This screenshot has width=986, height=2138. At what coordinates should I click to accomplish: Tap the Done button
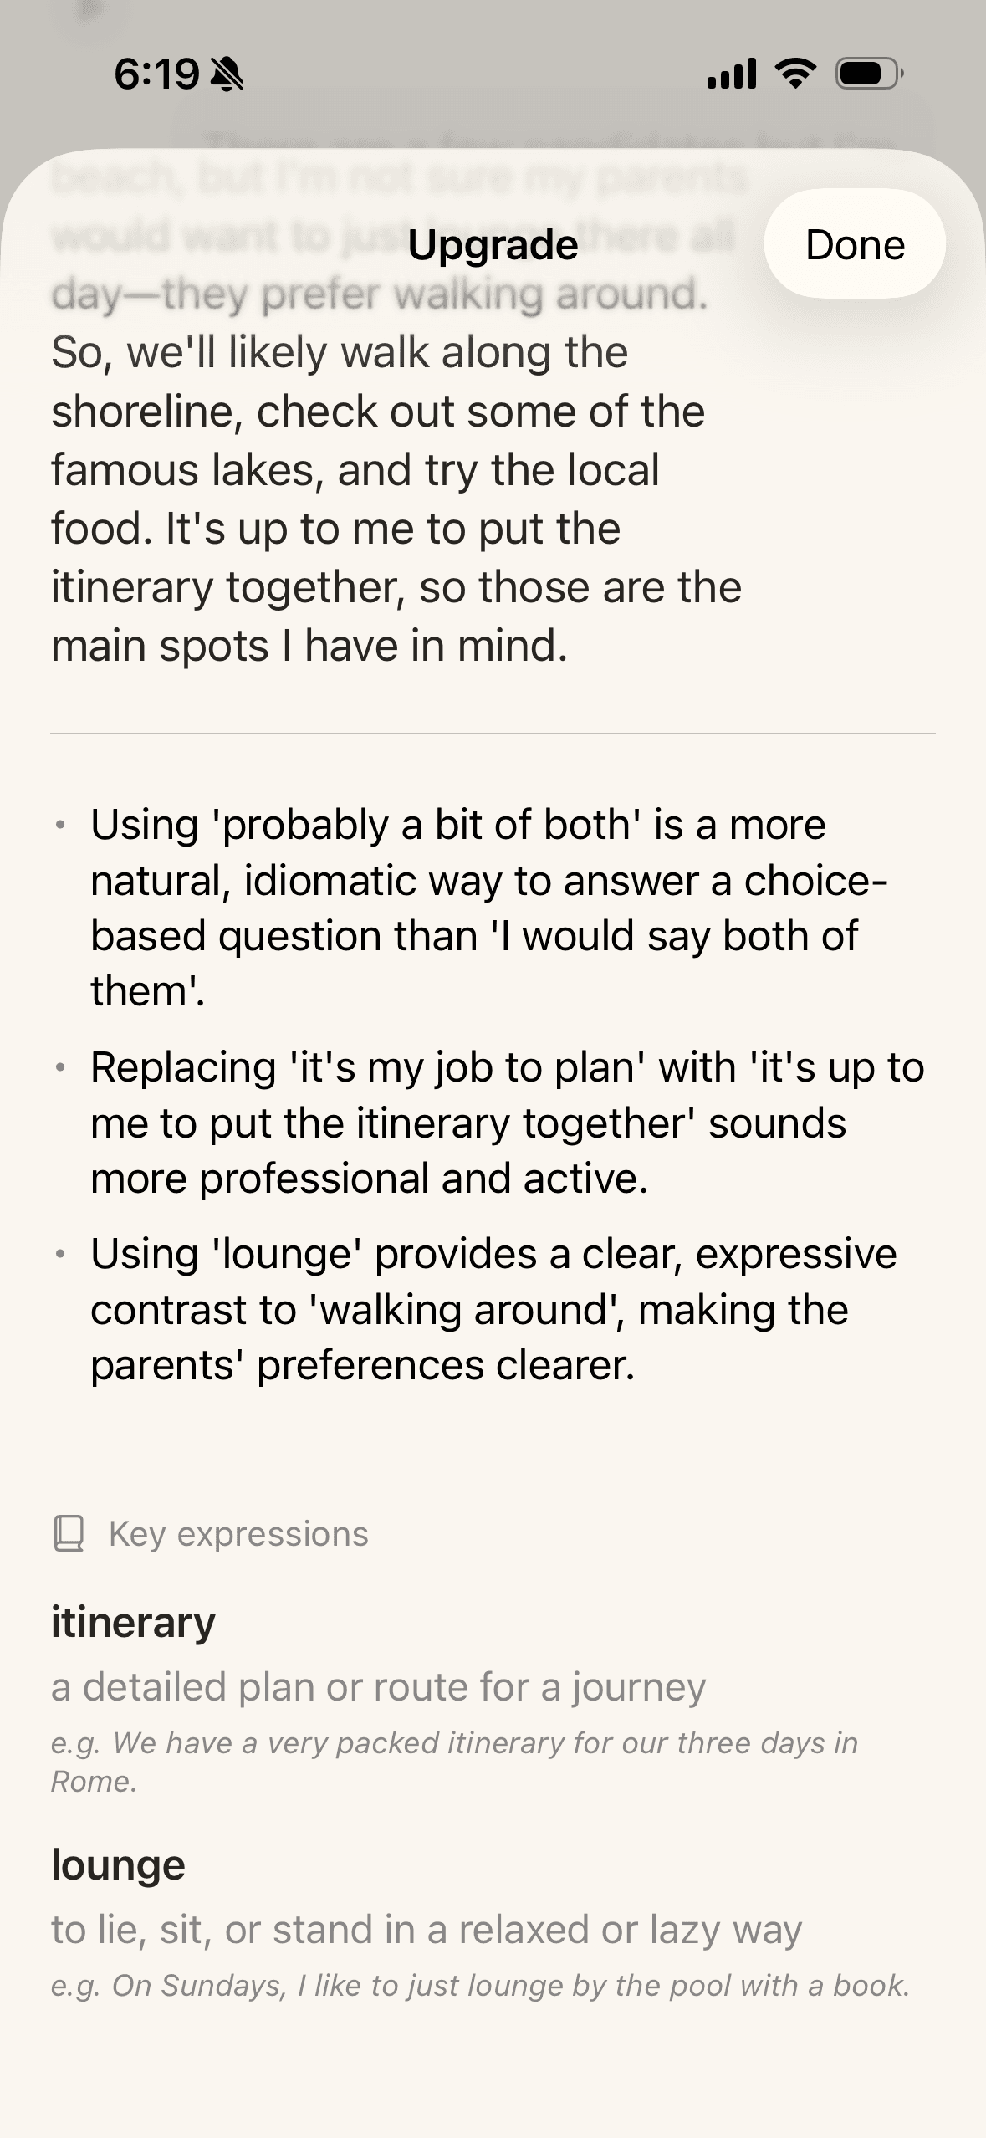tap(855, 243)
